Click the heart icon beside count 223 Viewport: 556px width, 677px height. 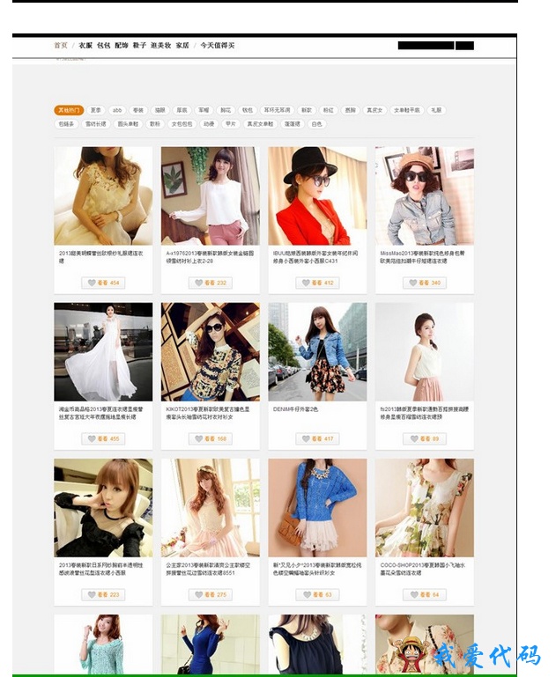coord(92,594)
